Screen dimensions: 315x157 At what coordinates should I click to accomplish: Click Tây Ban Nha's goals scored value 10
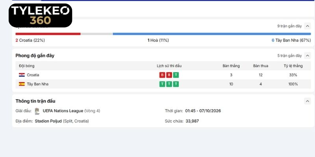click(x=231, y=84)
